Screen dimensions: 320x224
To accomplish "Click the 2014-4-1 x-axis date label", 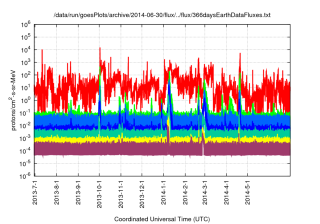I will (226, 192).
